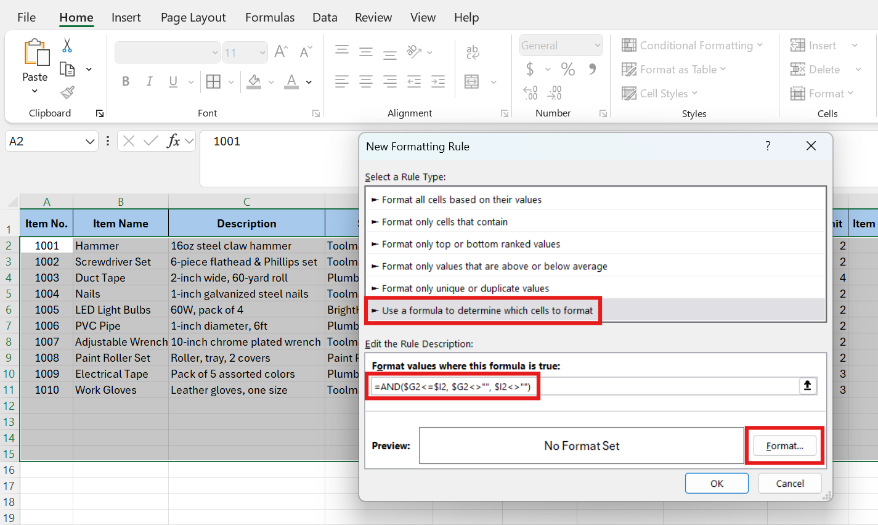Toggle Italic formatting
The width and height of the screenshot is (878, 525).
click(149, 81)
